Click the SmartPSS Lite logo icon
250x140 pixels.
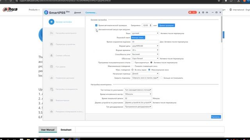point(46,12)
